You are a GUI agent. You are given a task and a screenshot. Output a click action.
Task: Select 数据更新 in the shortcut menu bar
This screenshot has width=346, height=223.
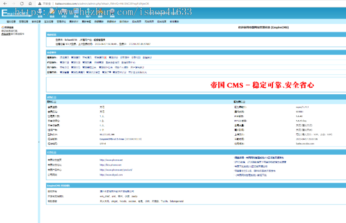coord(99,22)
